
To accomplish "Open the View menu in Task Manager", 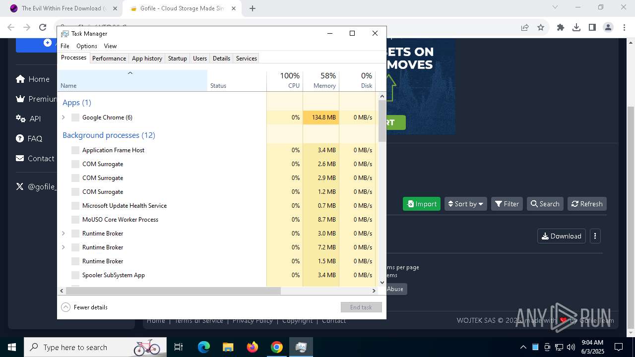I will 110,46.
